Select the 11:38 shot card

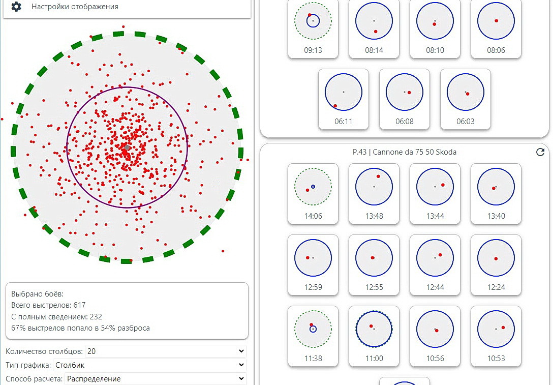313,336
